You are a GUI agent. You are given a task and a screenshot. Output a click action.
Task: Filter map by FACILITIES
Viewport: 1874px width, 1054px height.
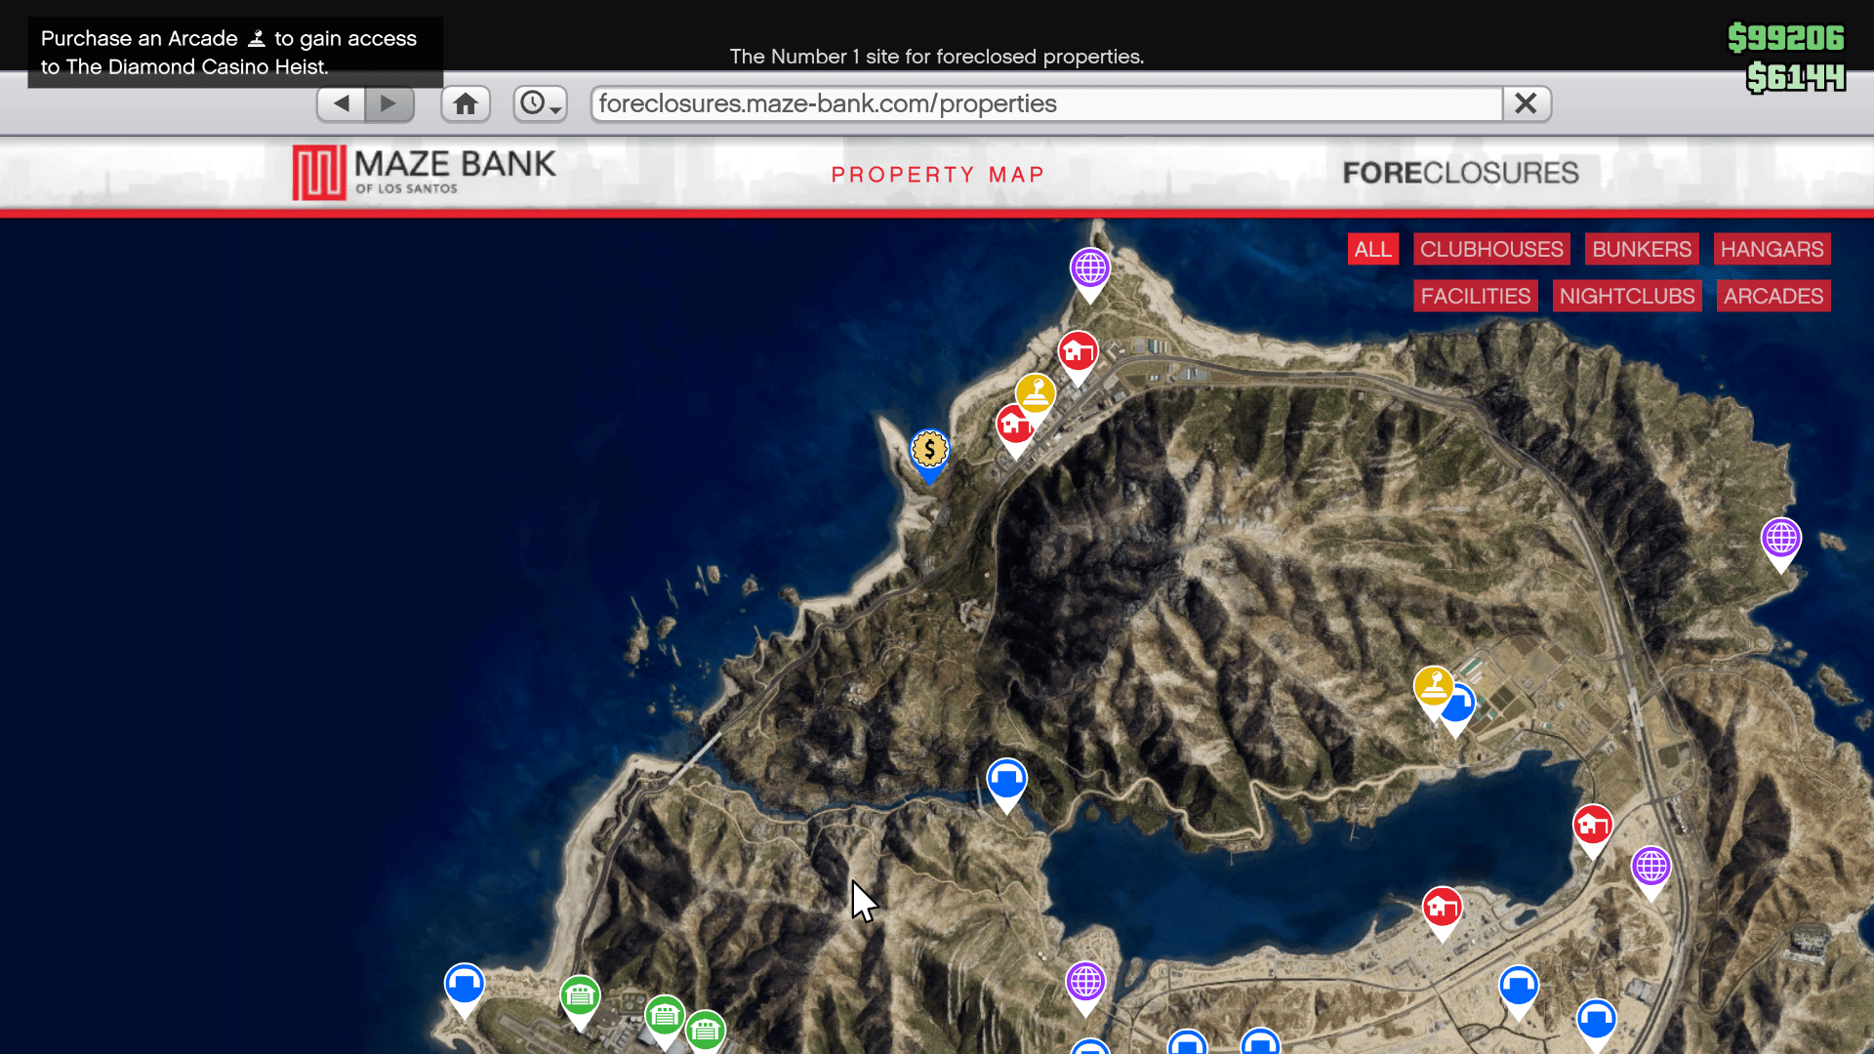click(x=1475, y=296)
